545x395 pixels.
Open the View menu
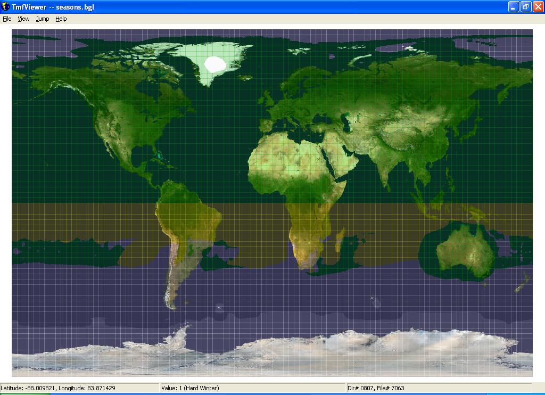[23, 19]
